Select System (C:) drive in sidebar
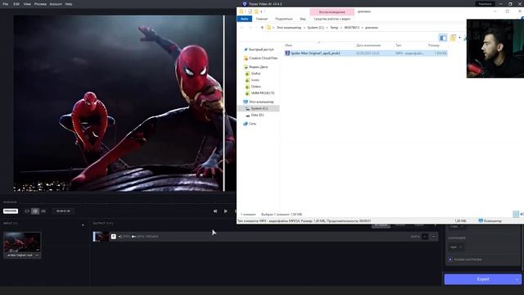The image size is (524, 295). click(x=259, y=108)
